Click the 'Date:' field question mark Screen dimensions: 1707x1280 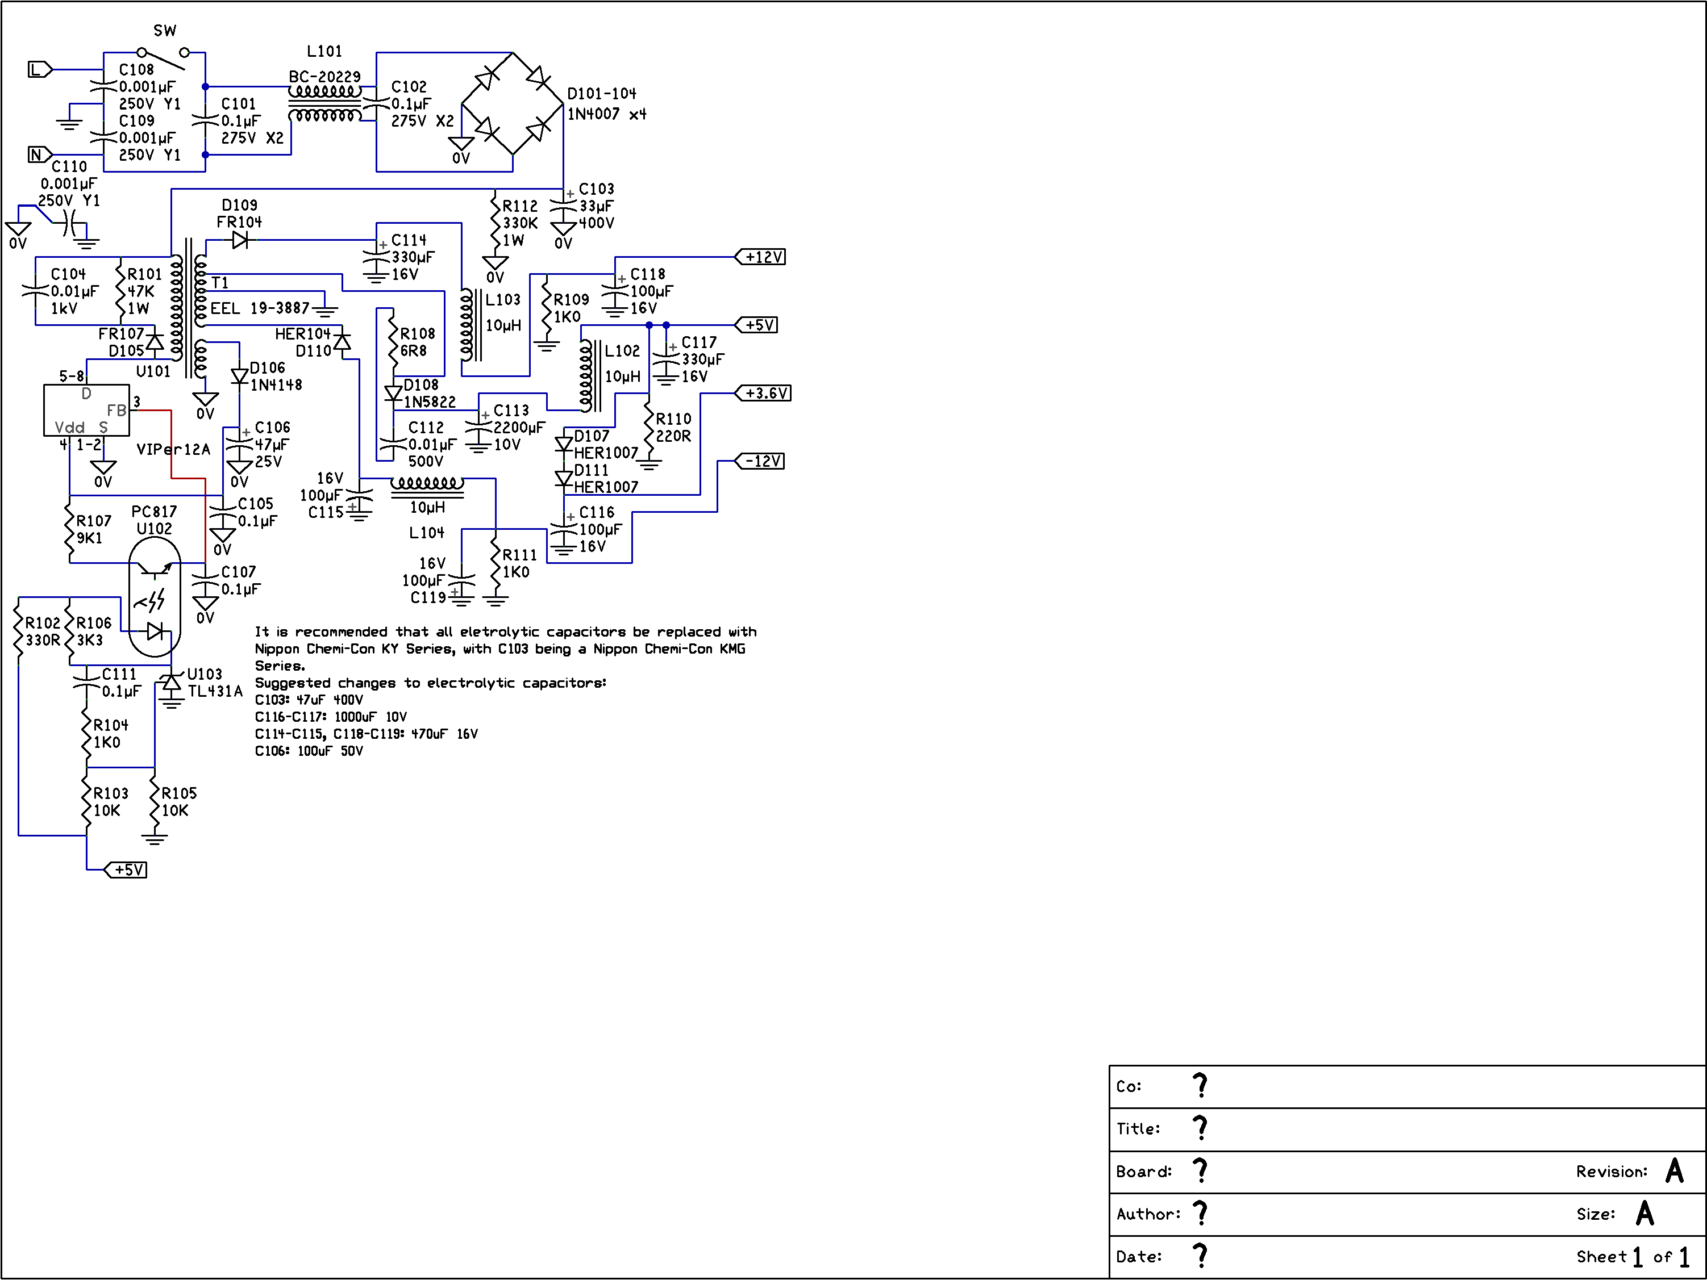[1200, 1256]
